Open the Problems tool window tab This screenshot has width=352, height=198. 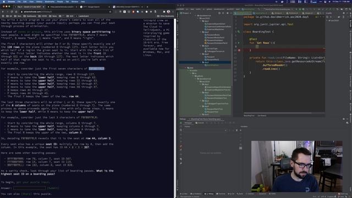click(x=196, y=194)
